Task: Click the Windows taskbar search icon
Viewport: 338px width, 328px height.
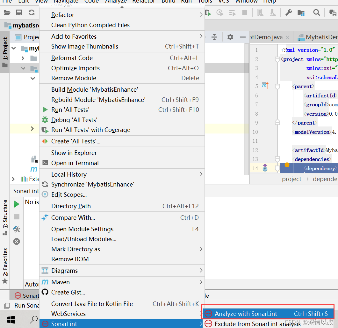Action: pos(34,320)
